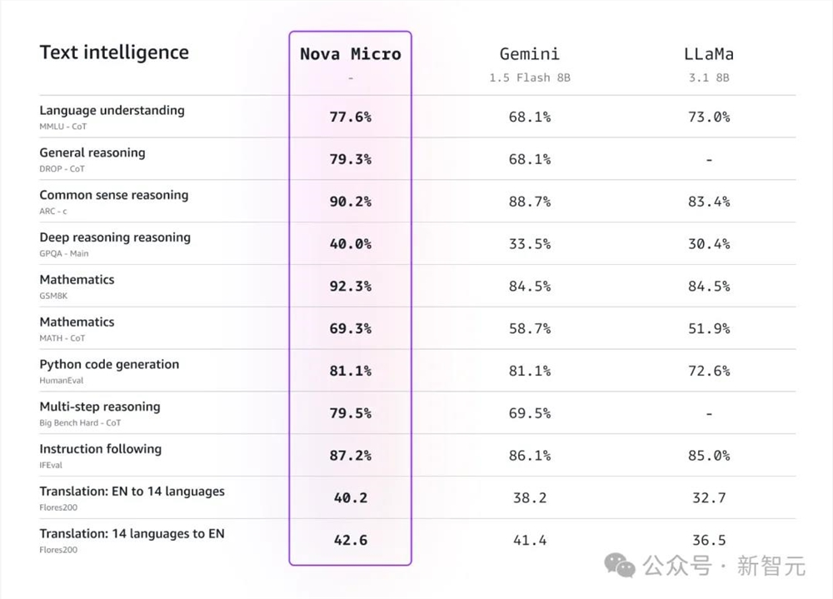
Task: Click the WeChat logo in the watermark
Action: pos(620,565)
